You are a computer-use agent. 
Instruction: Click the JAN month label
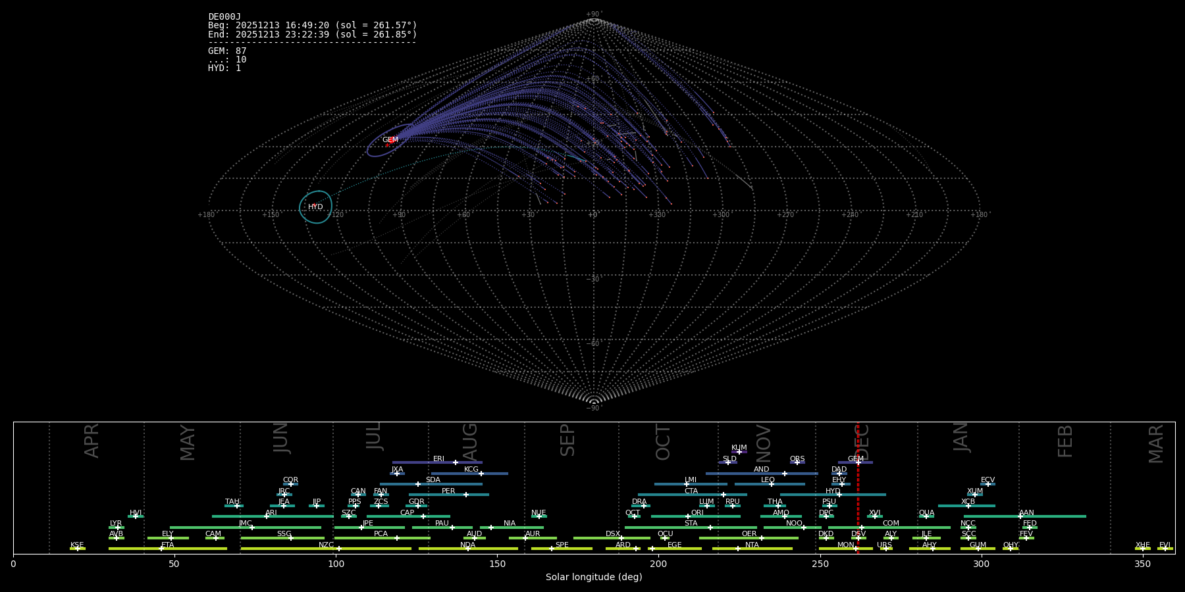click(x=961, y=437)
